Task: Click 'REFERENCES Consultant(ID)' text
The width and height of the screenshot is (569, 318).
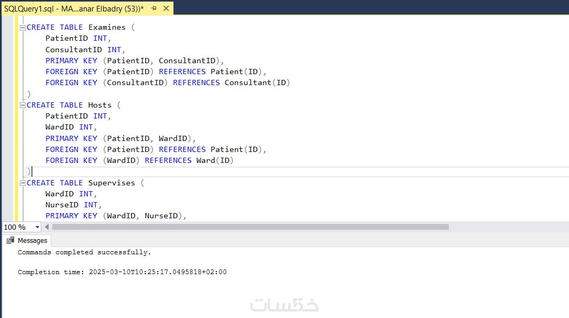Action: tap(231, 83)
